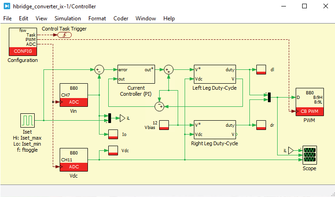
Task: Open the Simulation menu
Action: [x=68, y=18]
